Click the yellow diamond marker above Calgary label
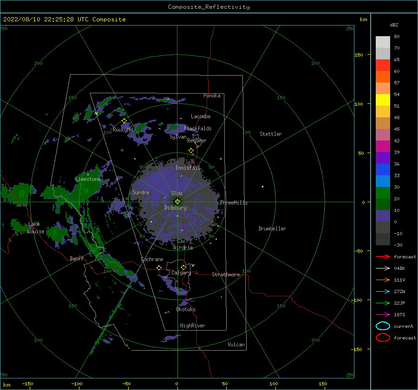The height and width of the screenshot is (390, 418). [x=183, y=267]
